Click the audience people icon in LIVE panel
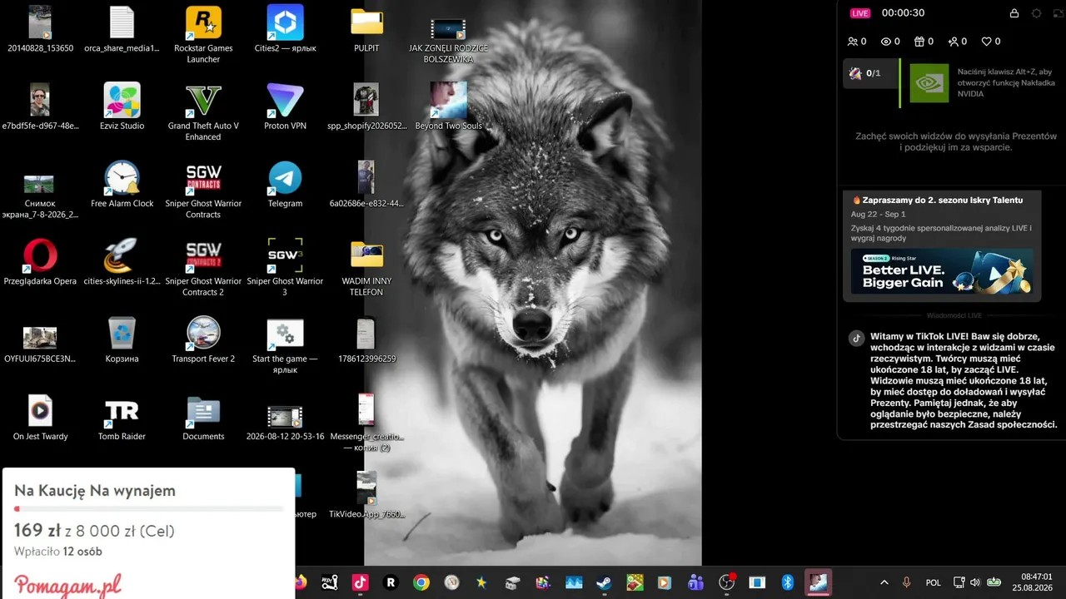Viewport: 1066px width, 599px height. [x=852, y=42]
